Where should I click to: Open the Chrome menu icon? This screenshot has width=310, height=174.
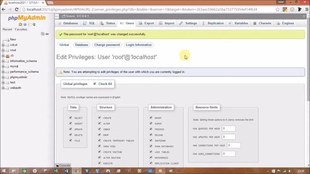307,9
